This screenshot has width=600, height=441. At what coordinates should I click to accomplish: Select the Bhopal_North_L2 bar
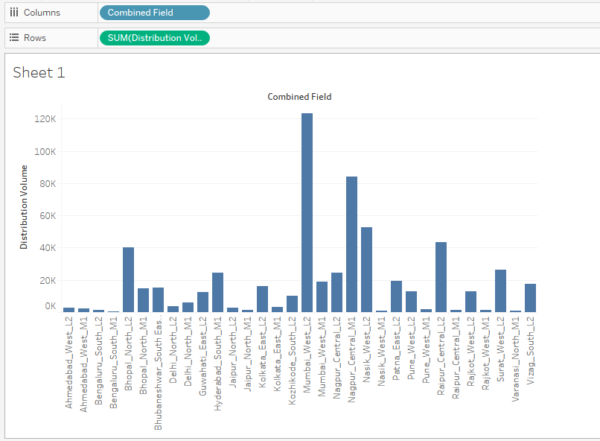pyautogui.click(x=128, y=279)
